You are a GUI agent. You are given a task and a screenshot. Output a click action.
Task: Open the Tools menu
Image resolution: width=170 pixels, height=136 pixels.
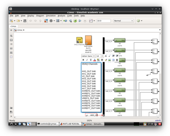76,16
